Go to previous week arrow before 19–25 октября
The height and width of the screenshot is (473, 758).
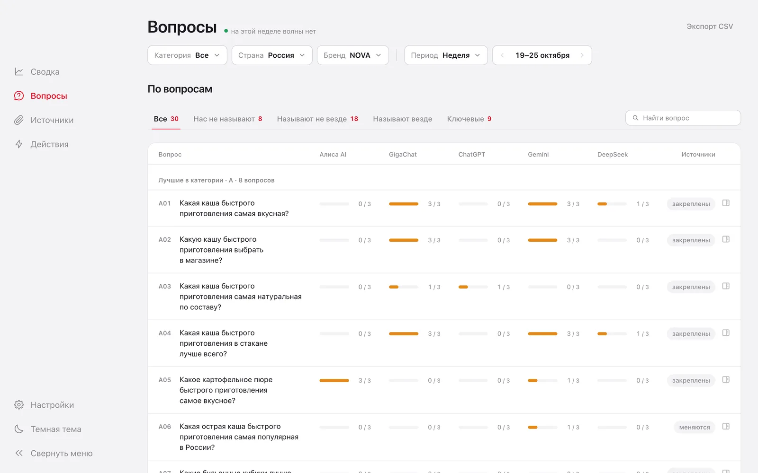point(502,55)
